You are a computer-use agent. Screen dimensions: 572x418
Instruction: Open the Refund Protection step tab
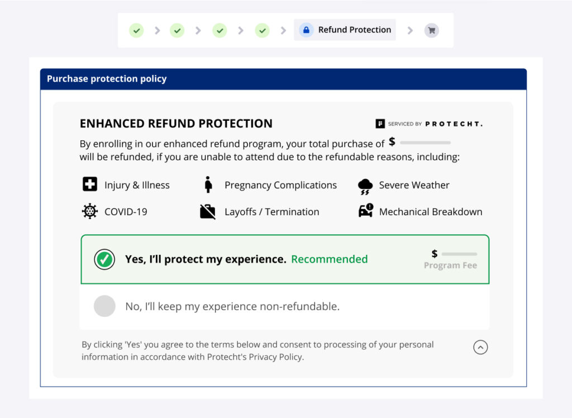point(354,30)
